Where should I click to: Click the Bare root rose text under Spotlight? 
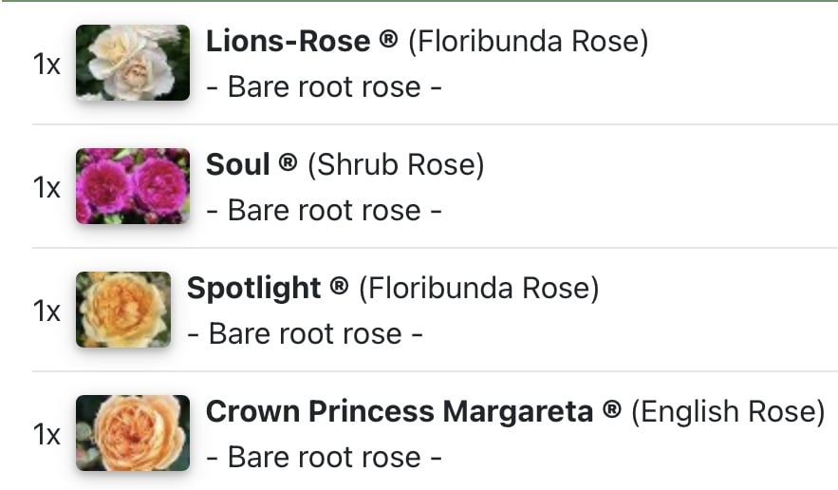coord(306,334)
